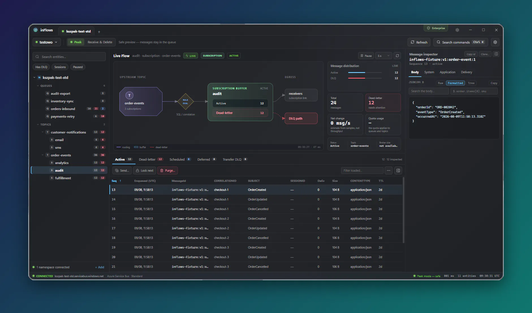Open the Deferred messages tab
The image size is (532, 313).
tap(206, 159)
